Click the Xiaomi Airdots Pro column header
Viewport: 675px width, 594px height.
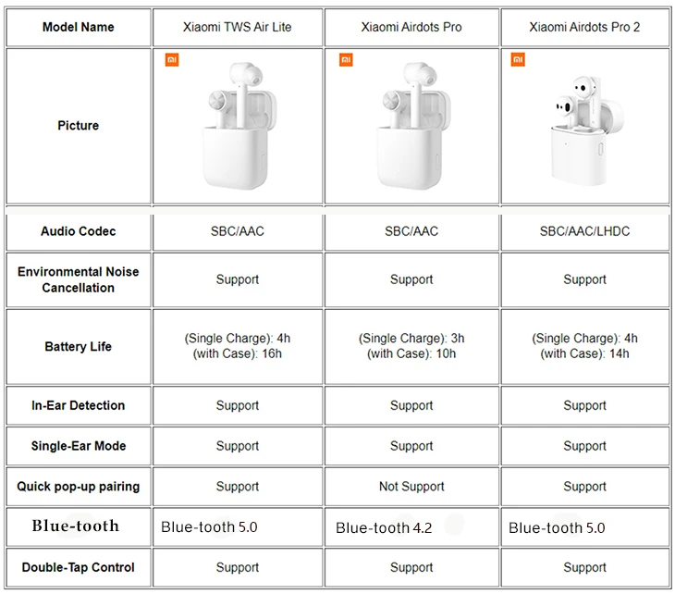point(411,27)
